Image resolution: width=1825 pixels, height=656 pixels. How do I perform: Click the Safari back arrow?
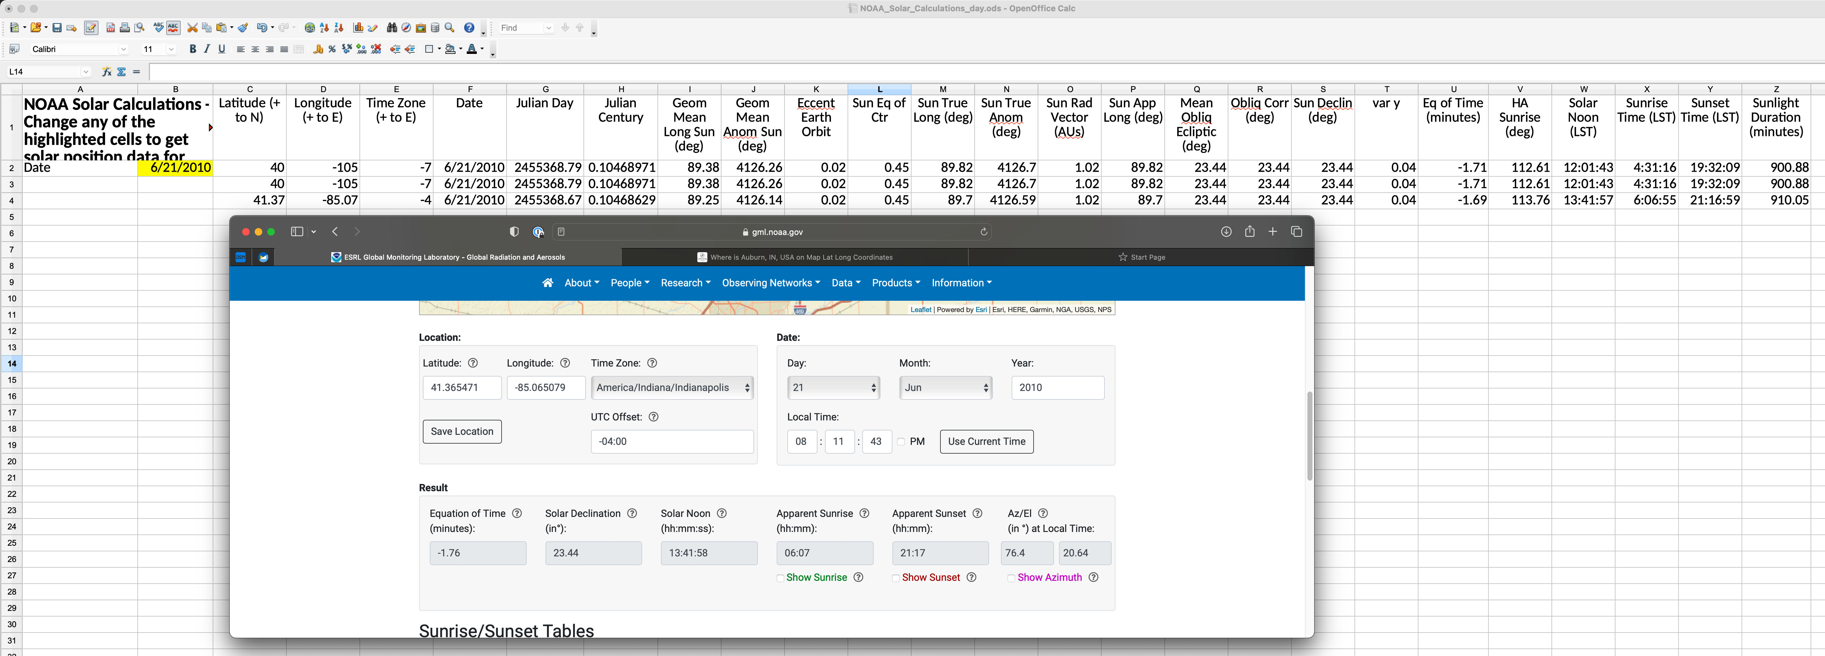(x=335, y=232)
